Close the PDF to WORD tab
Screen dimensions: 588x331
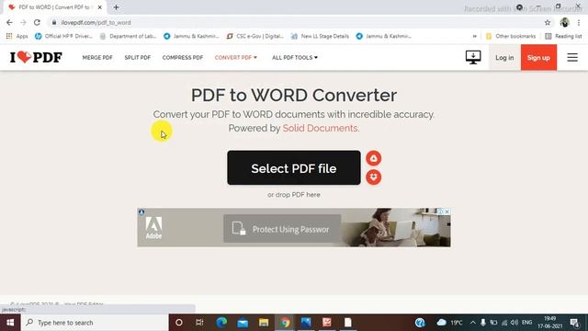click(100, 7)
